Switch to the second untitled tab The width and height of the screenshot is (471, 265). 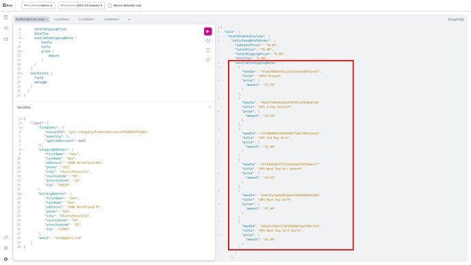(x=87, y=19)
